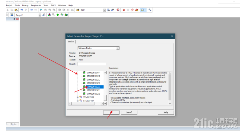240x131 pixels.
Task: Select STM32F103VF in device tree
Action: [x=93, y=73]
